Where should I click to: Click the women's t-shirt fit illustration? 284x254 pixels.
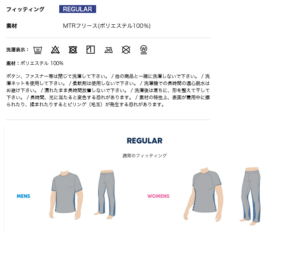pos(204,194)
